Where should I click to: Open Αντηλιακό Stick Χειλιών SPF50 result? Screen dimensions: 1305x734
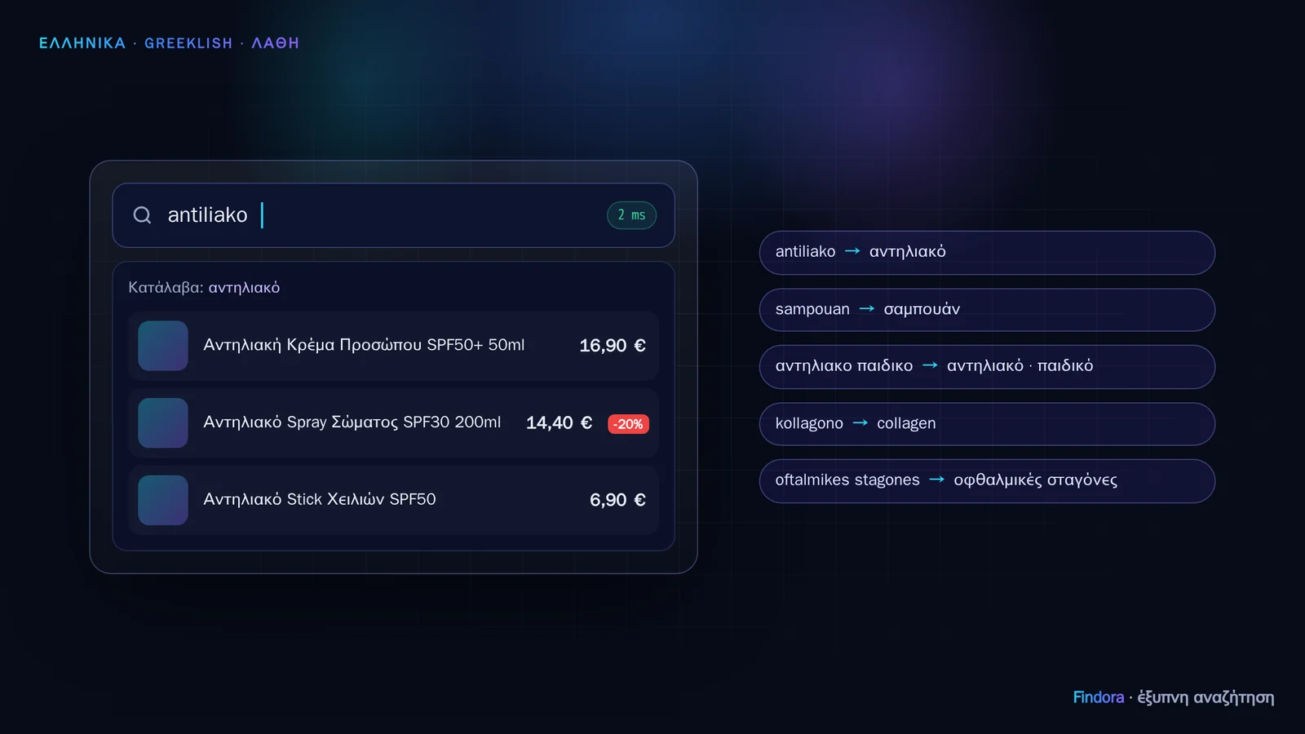coord(393,500)
